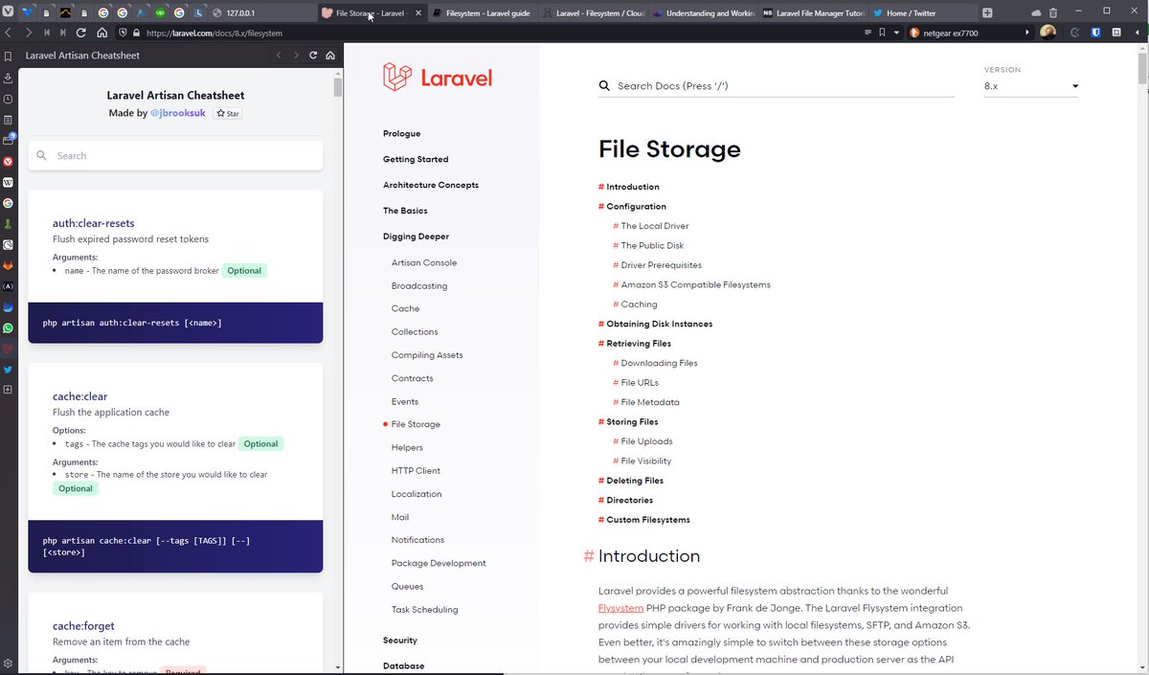Go to Laravel logo home
Screen dimensions: 1149x675
point(438,78)
